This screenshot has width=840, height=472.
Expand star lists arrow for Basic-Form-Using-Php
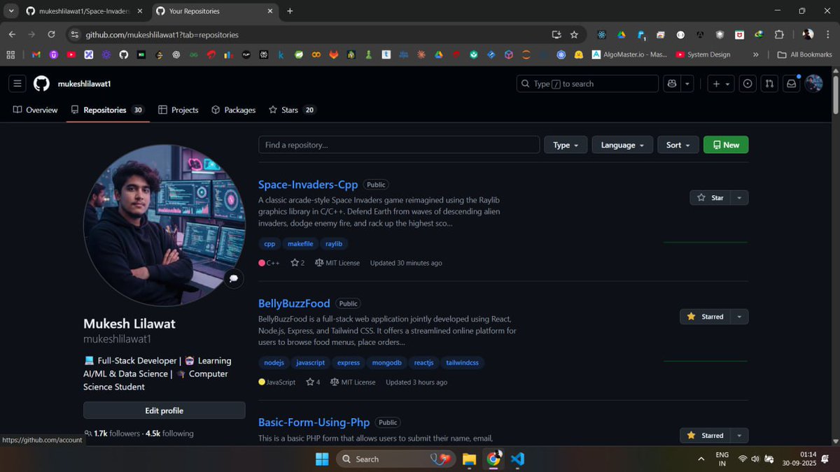[740, 436]
